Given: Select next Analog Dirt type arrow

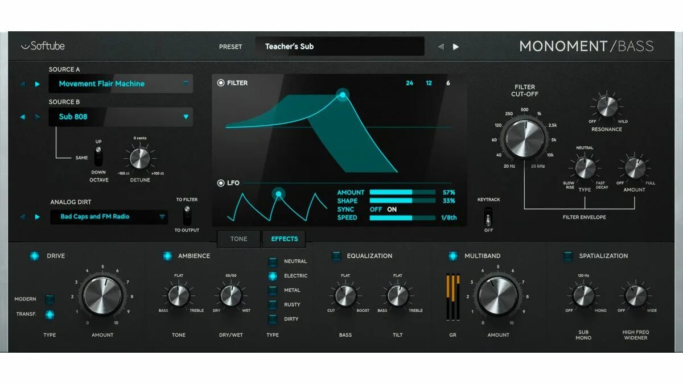Looking at the screenshot, I should tap(38, 217).
